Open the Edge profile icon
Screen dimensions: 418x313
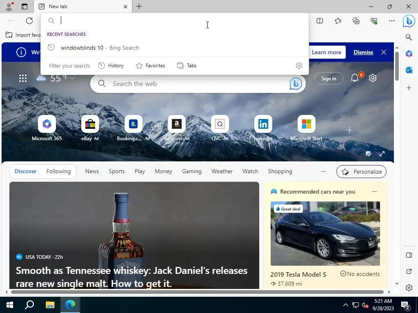tap(9, 7)
